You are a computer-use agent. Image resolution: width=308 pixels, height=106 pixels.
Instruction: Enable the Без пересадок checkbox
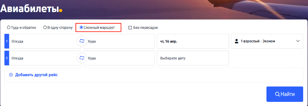pyautogui.click(x=130, y=28)
